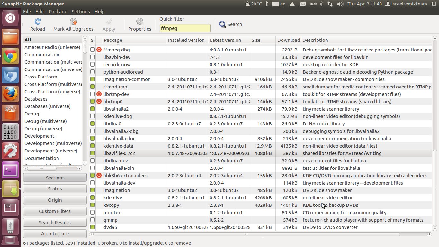Mark the qmmp package checkbox
This screenshot has height=247, width=439.
(x=93, y=220)
